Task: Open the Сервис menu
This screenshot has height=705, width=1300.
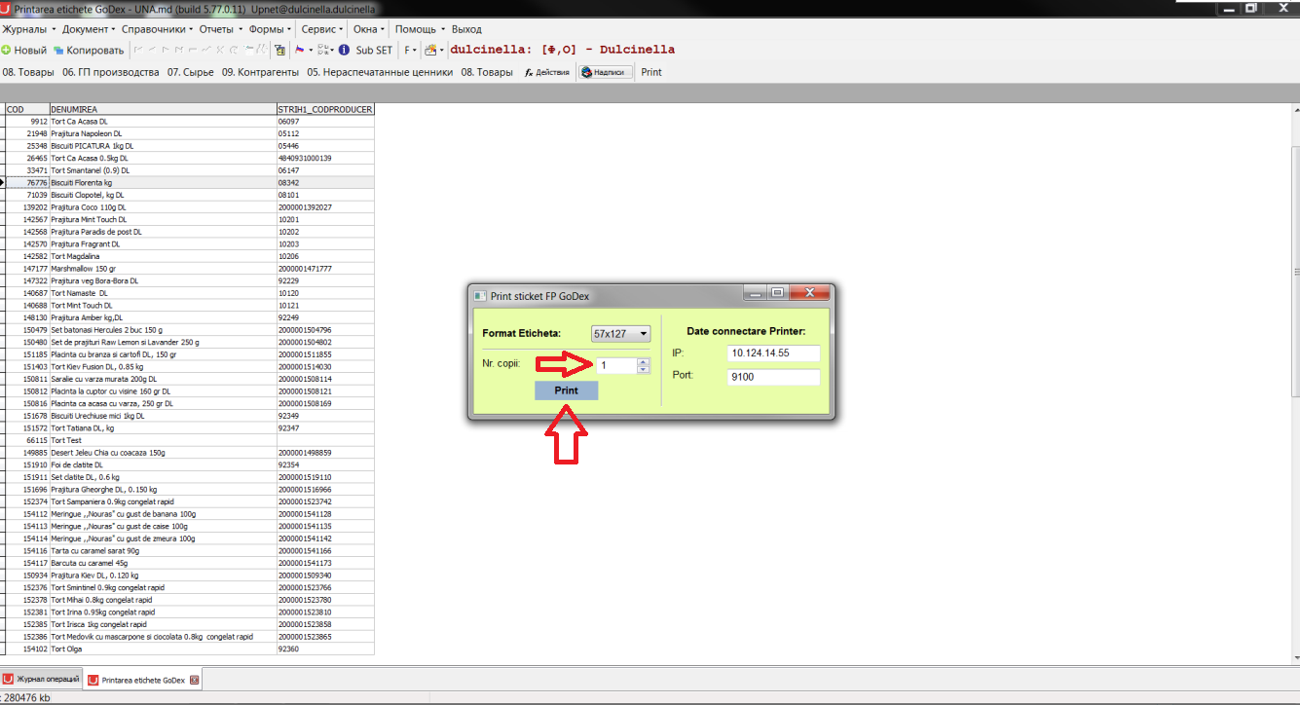Action: tap(321, 29)
